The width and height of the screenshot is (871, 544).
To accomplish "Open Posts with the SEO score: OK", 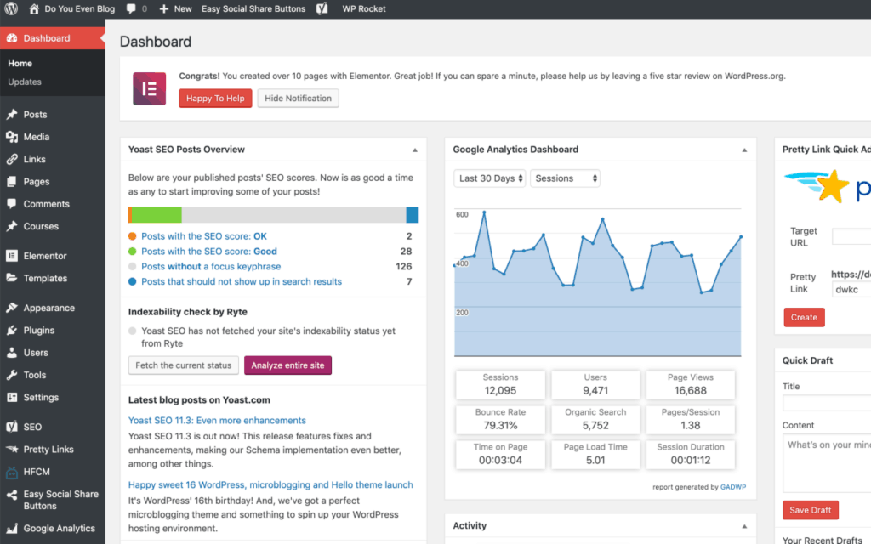I will point(204,236).
